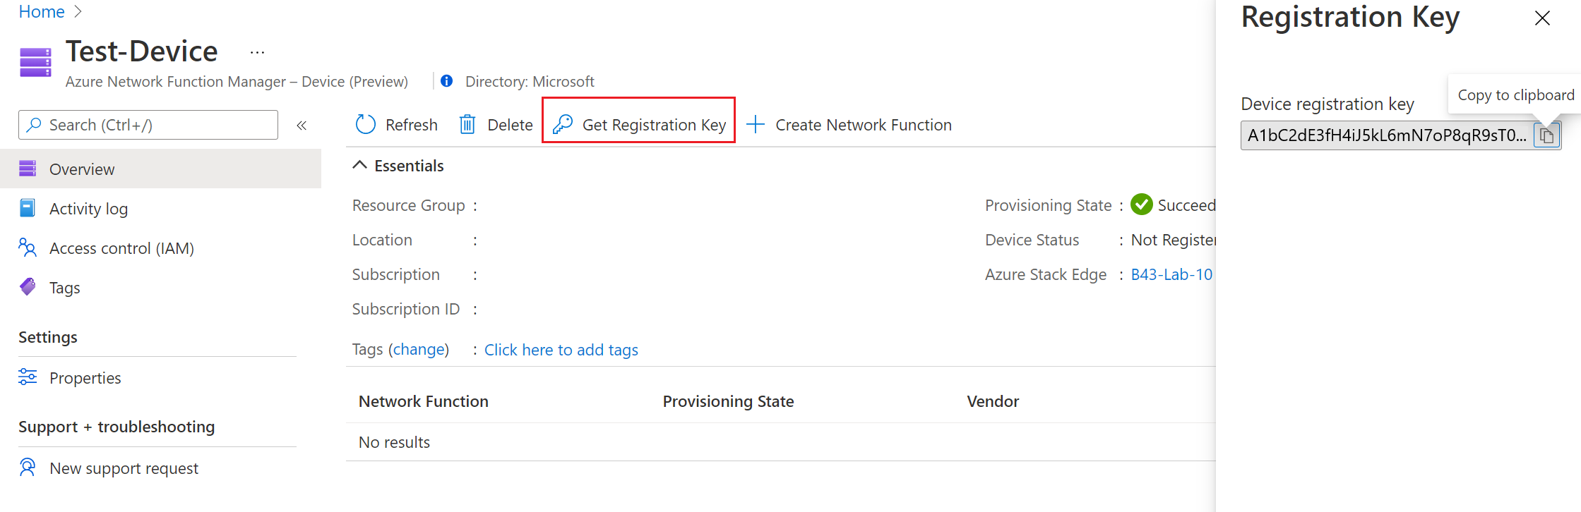The width and height of the screenshot is (1581, 512).
Task: Collapse the left sidebar menu
Action: (x=302, y=126)
